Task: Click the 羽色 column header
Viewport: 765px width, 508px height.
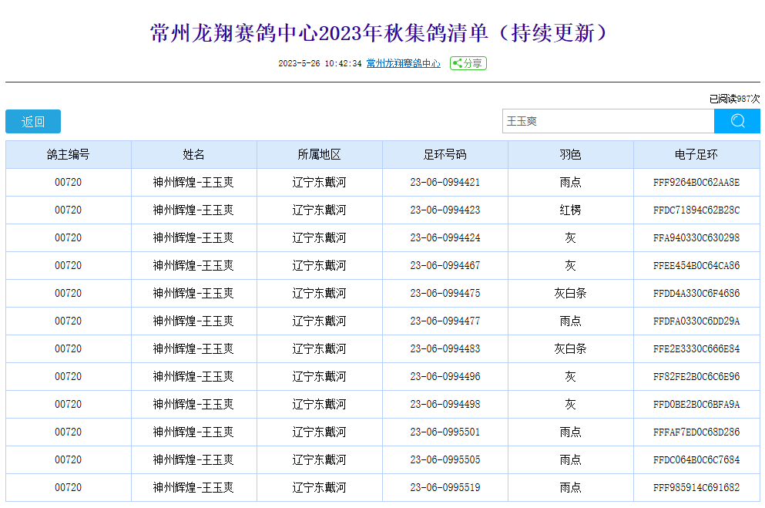Action: 570,154
